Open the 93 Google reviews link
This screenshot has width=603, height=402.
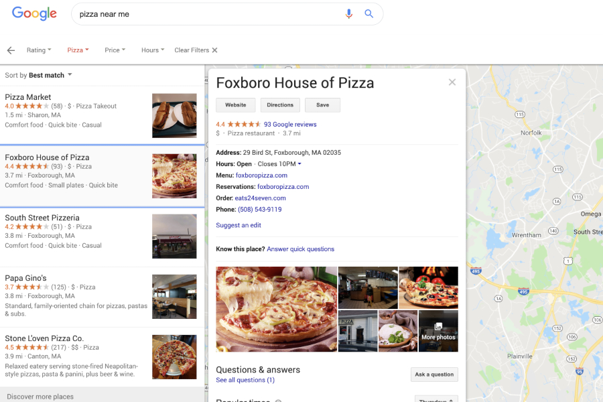[x=290, y=125]
